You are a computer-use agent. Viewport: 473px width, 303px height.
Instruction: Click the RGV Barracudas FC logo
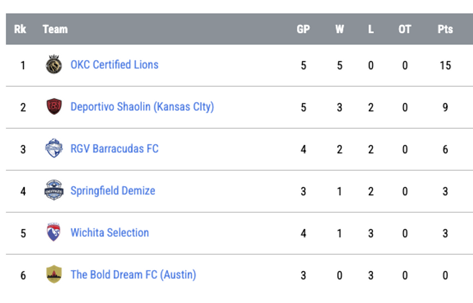(x=54, y=148)
